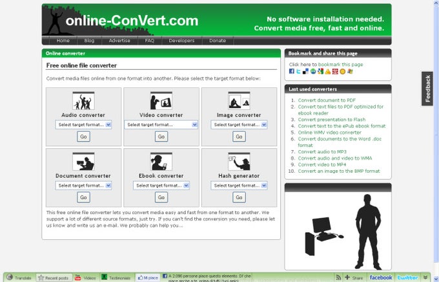The height and width of the screenshot is (282, 439).
Task: Open the FAQ menu item
Action: click(x=150, y=40)
